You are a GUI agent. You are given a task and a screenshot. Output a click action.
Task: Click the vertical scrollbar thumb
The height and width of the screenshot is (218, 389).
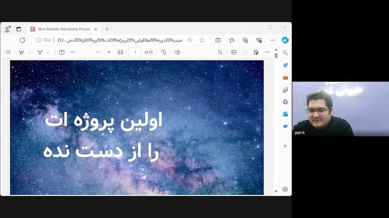point(276,56)
